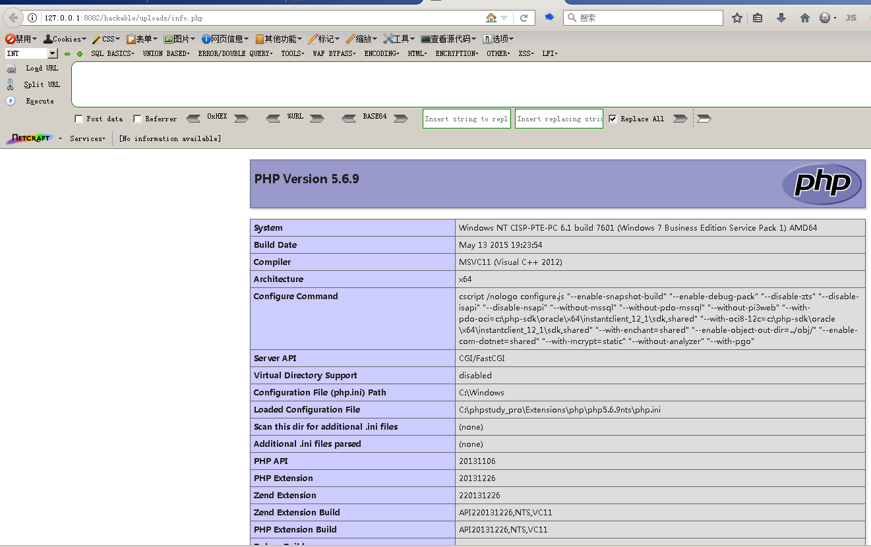Image resolution: width=871 pixels, height=547 pixels.
Task: Go to browser home page icon
Action: pos(805,18)
